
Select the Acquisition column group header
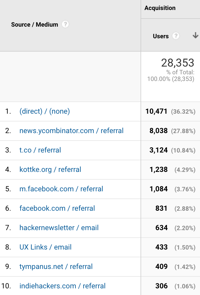(x=160, y=8)
